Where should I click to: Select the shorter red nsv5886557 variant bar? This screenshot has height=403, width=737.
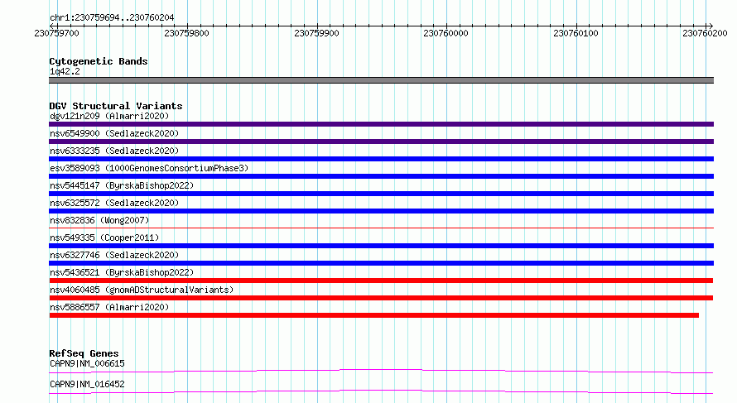coord(373,315)
